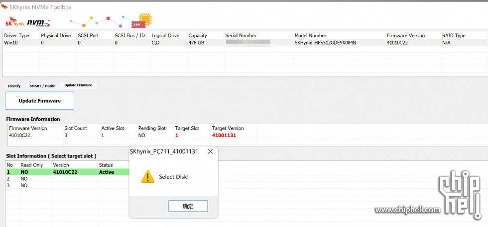Screen dimensions: 488x227
Task: Select the Win10 drive row
Action: (245, 43)
